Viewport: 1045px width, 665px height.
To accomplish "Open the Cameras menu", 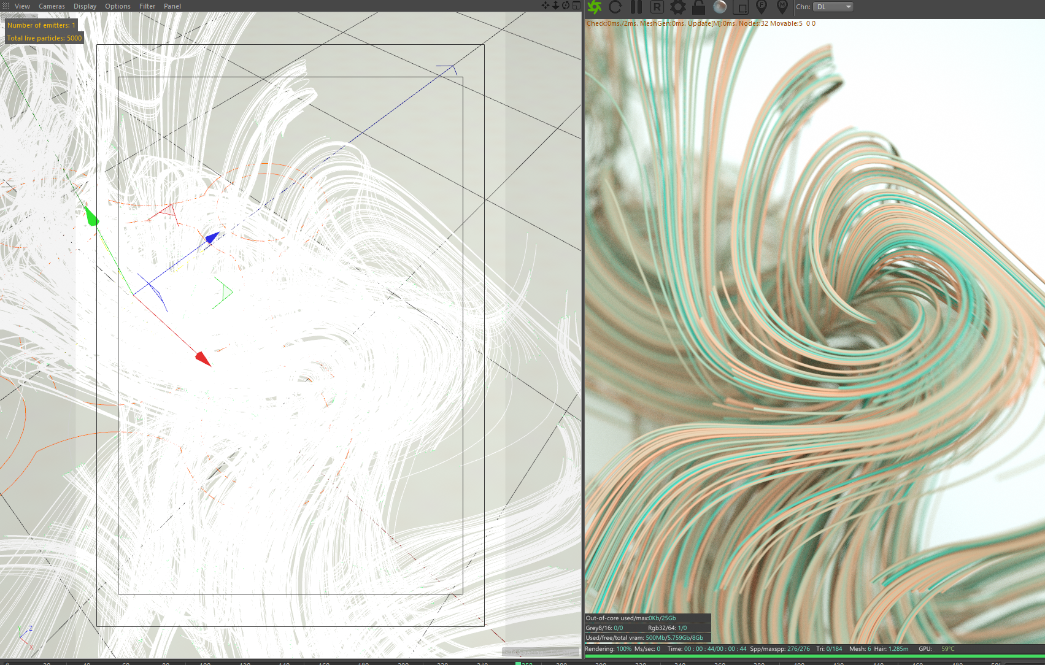I will click(52, 6).
